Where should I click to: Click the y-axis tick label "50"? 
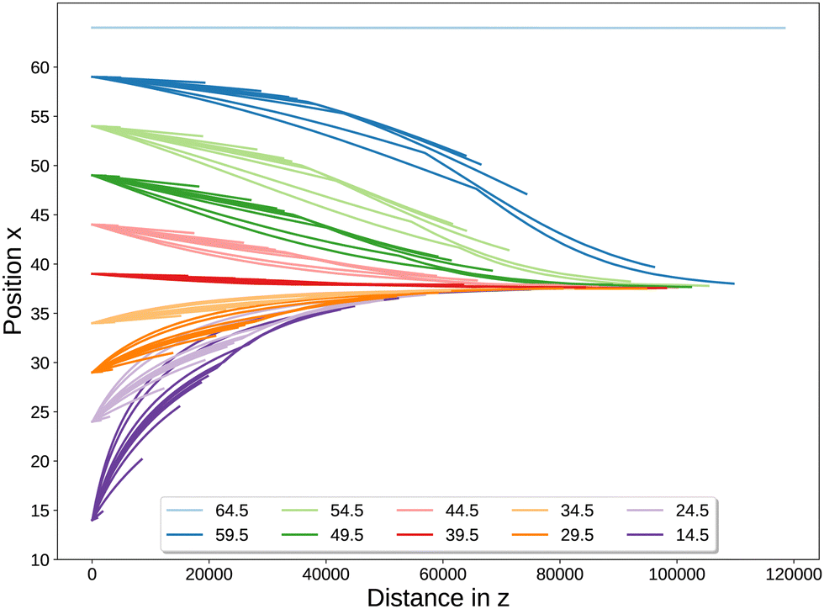pos(40,167)
